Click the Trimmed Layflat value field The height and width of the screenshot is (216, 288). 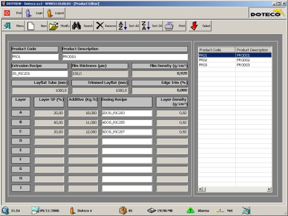click(100, 91)
